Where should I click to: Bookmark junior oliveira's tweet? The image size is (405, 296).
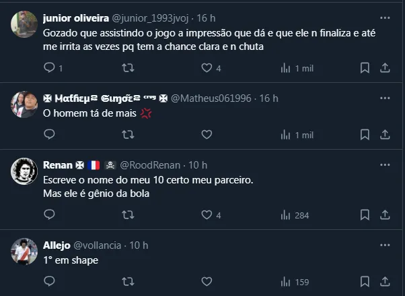(x=364, y=67)
